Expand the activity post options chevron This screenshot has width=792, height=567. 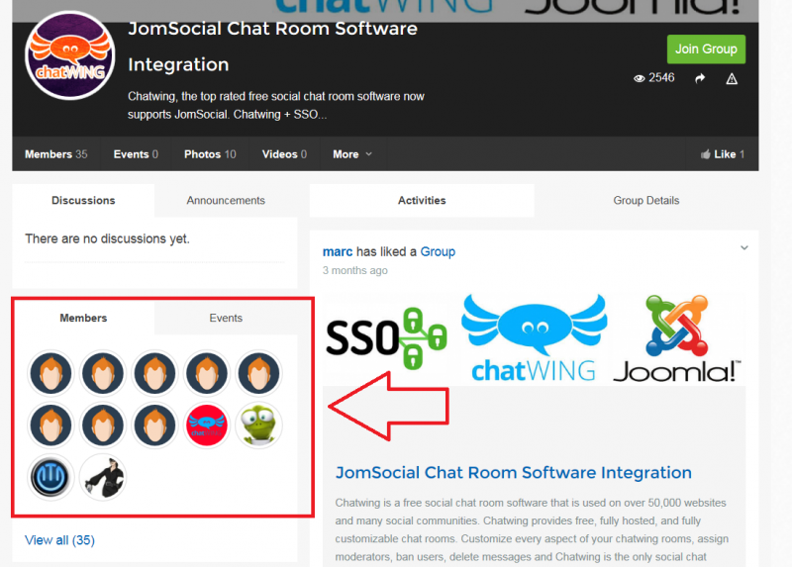(744, 248)
